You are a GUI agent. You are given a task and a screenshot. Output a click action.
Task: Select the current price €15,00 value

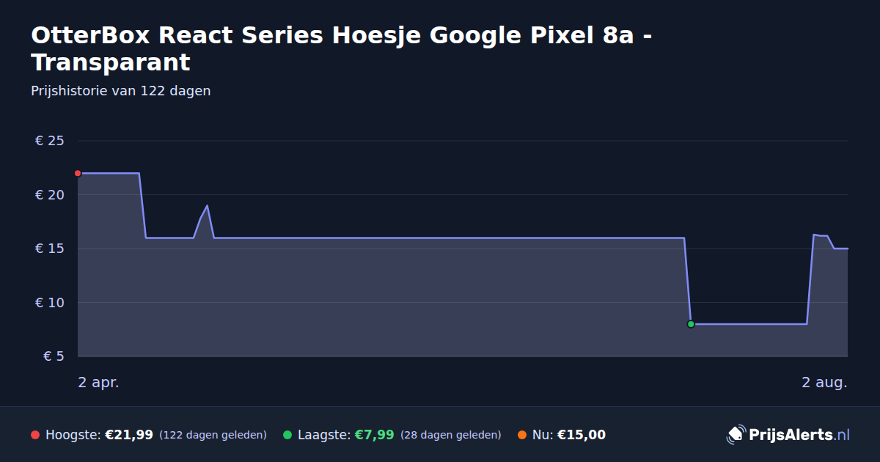[x=582, y=435]
